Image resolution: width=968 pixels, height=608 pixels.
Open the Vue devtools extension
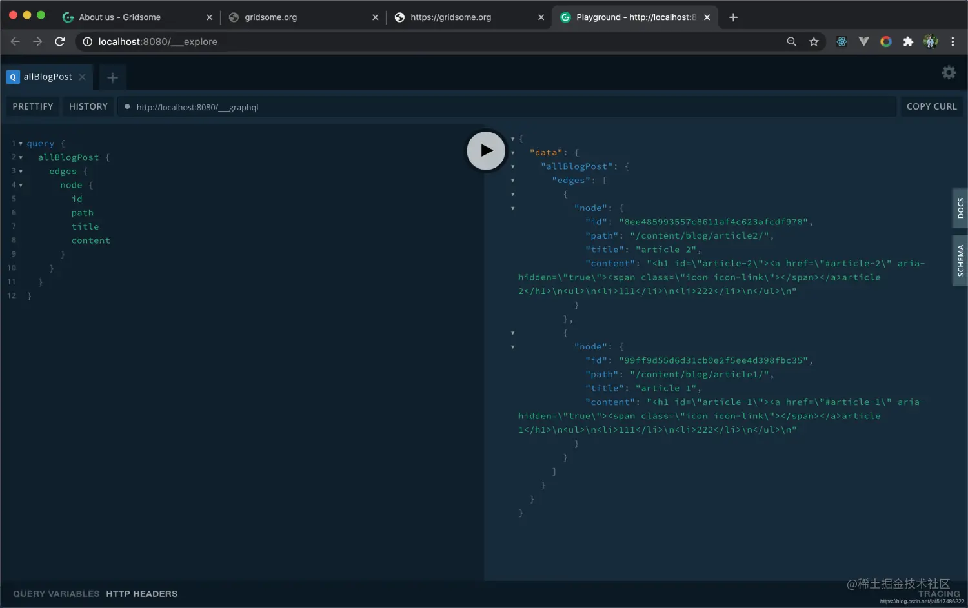point(863,42)
